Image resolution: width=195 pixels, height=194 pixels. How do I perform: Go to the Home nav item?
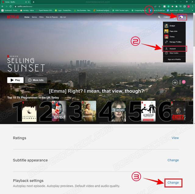pos(27,17)
